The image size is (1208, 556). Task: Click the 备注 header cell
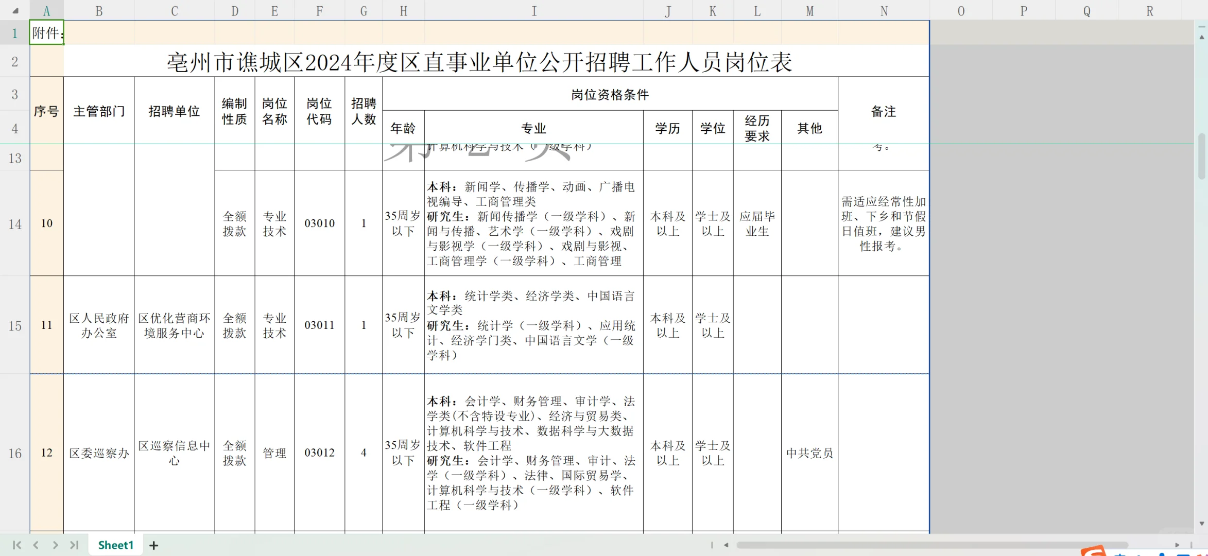pyautogui.click(x=884, y=111)
